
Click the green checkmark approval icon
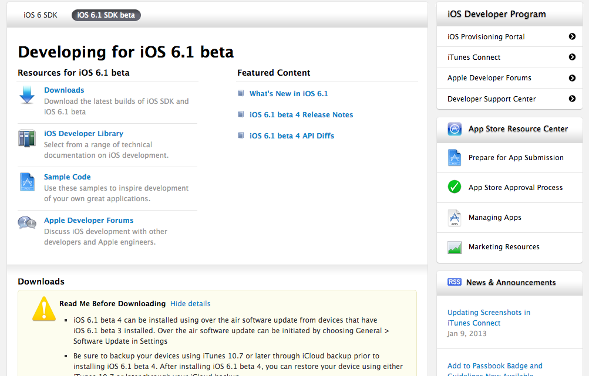[x=455, y=187]
